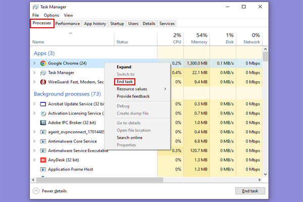Expand the agent_ovpnconnect entry
This screenshot has height=202, width=303.
pyautogui.click(x=34, y=132)
